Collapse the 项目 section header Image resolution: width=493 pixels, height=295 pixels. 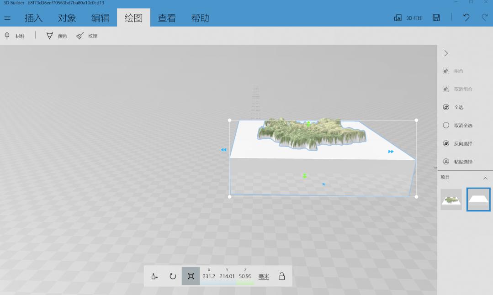coord(485,178)
